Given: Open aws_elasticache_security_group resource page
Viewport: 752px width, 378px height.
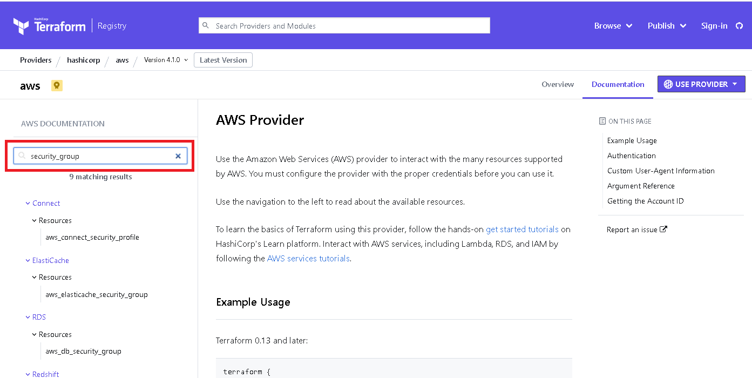Looking at the screenshot, I should pos(97,294).
